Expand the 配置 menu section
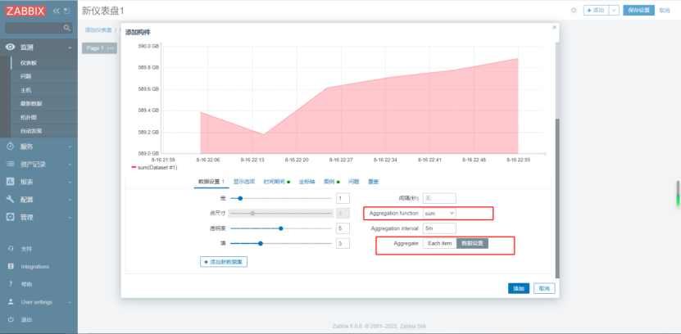The width and height of the screenshot is (681, 334). [x=70, y=200]
